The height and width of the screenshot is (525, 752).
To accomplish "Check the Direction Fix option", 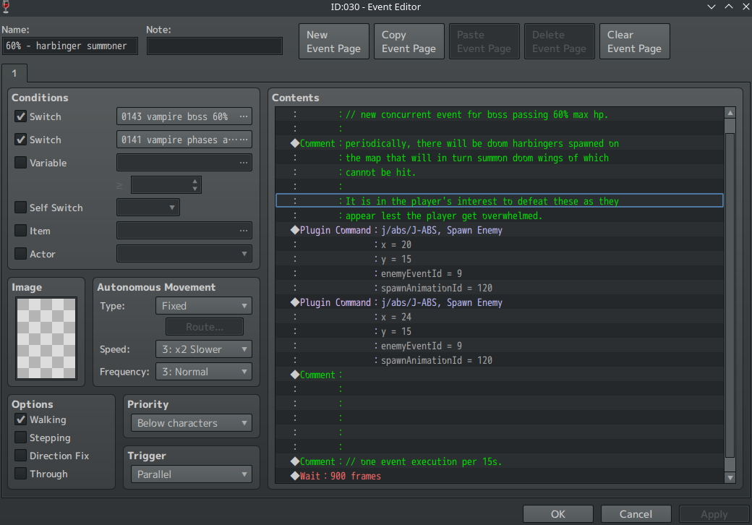I will point(21,456).
